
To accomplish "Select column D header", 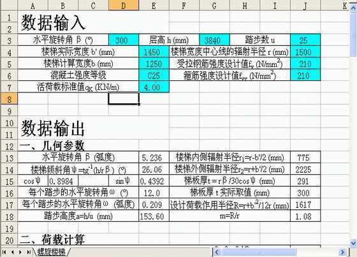I will pos(124,6).
